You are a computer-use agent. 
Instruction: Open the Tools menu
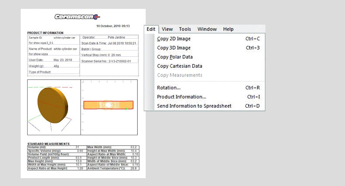[x=185, y=29]
